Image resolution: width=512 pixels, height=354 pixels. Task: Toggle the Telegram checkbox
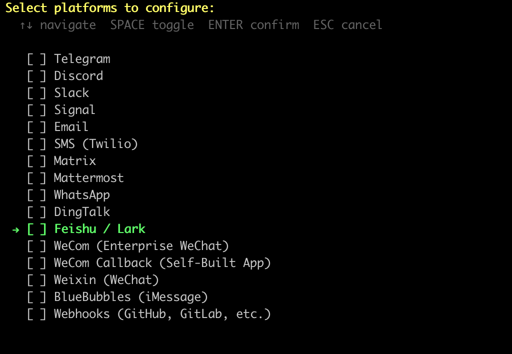[x=36, y=59]
